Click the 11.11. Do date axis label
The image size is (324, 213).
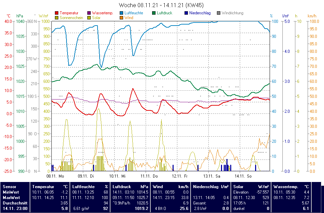149,176
